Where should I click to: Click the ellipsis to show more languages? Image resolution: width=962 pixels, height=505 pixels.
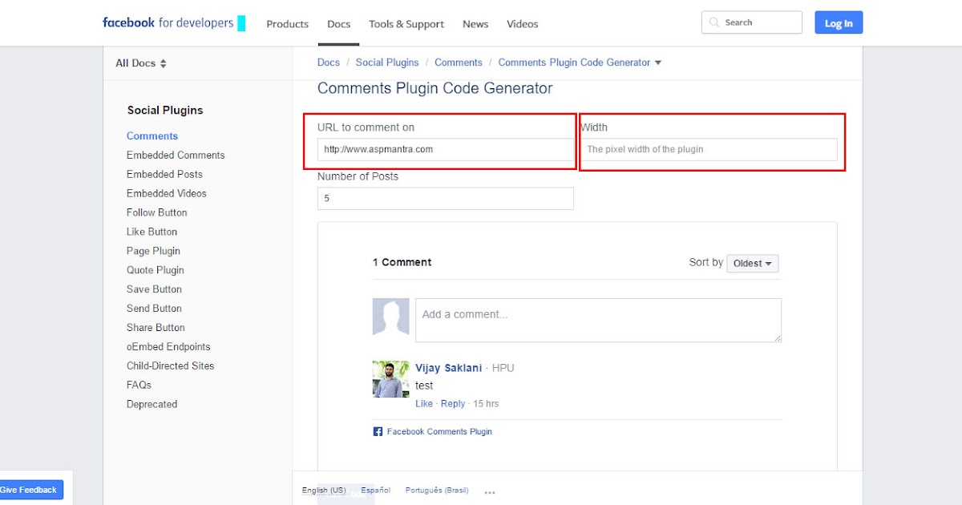(x=489, y=491)
